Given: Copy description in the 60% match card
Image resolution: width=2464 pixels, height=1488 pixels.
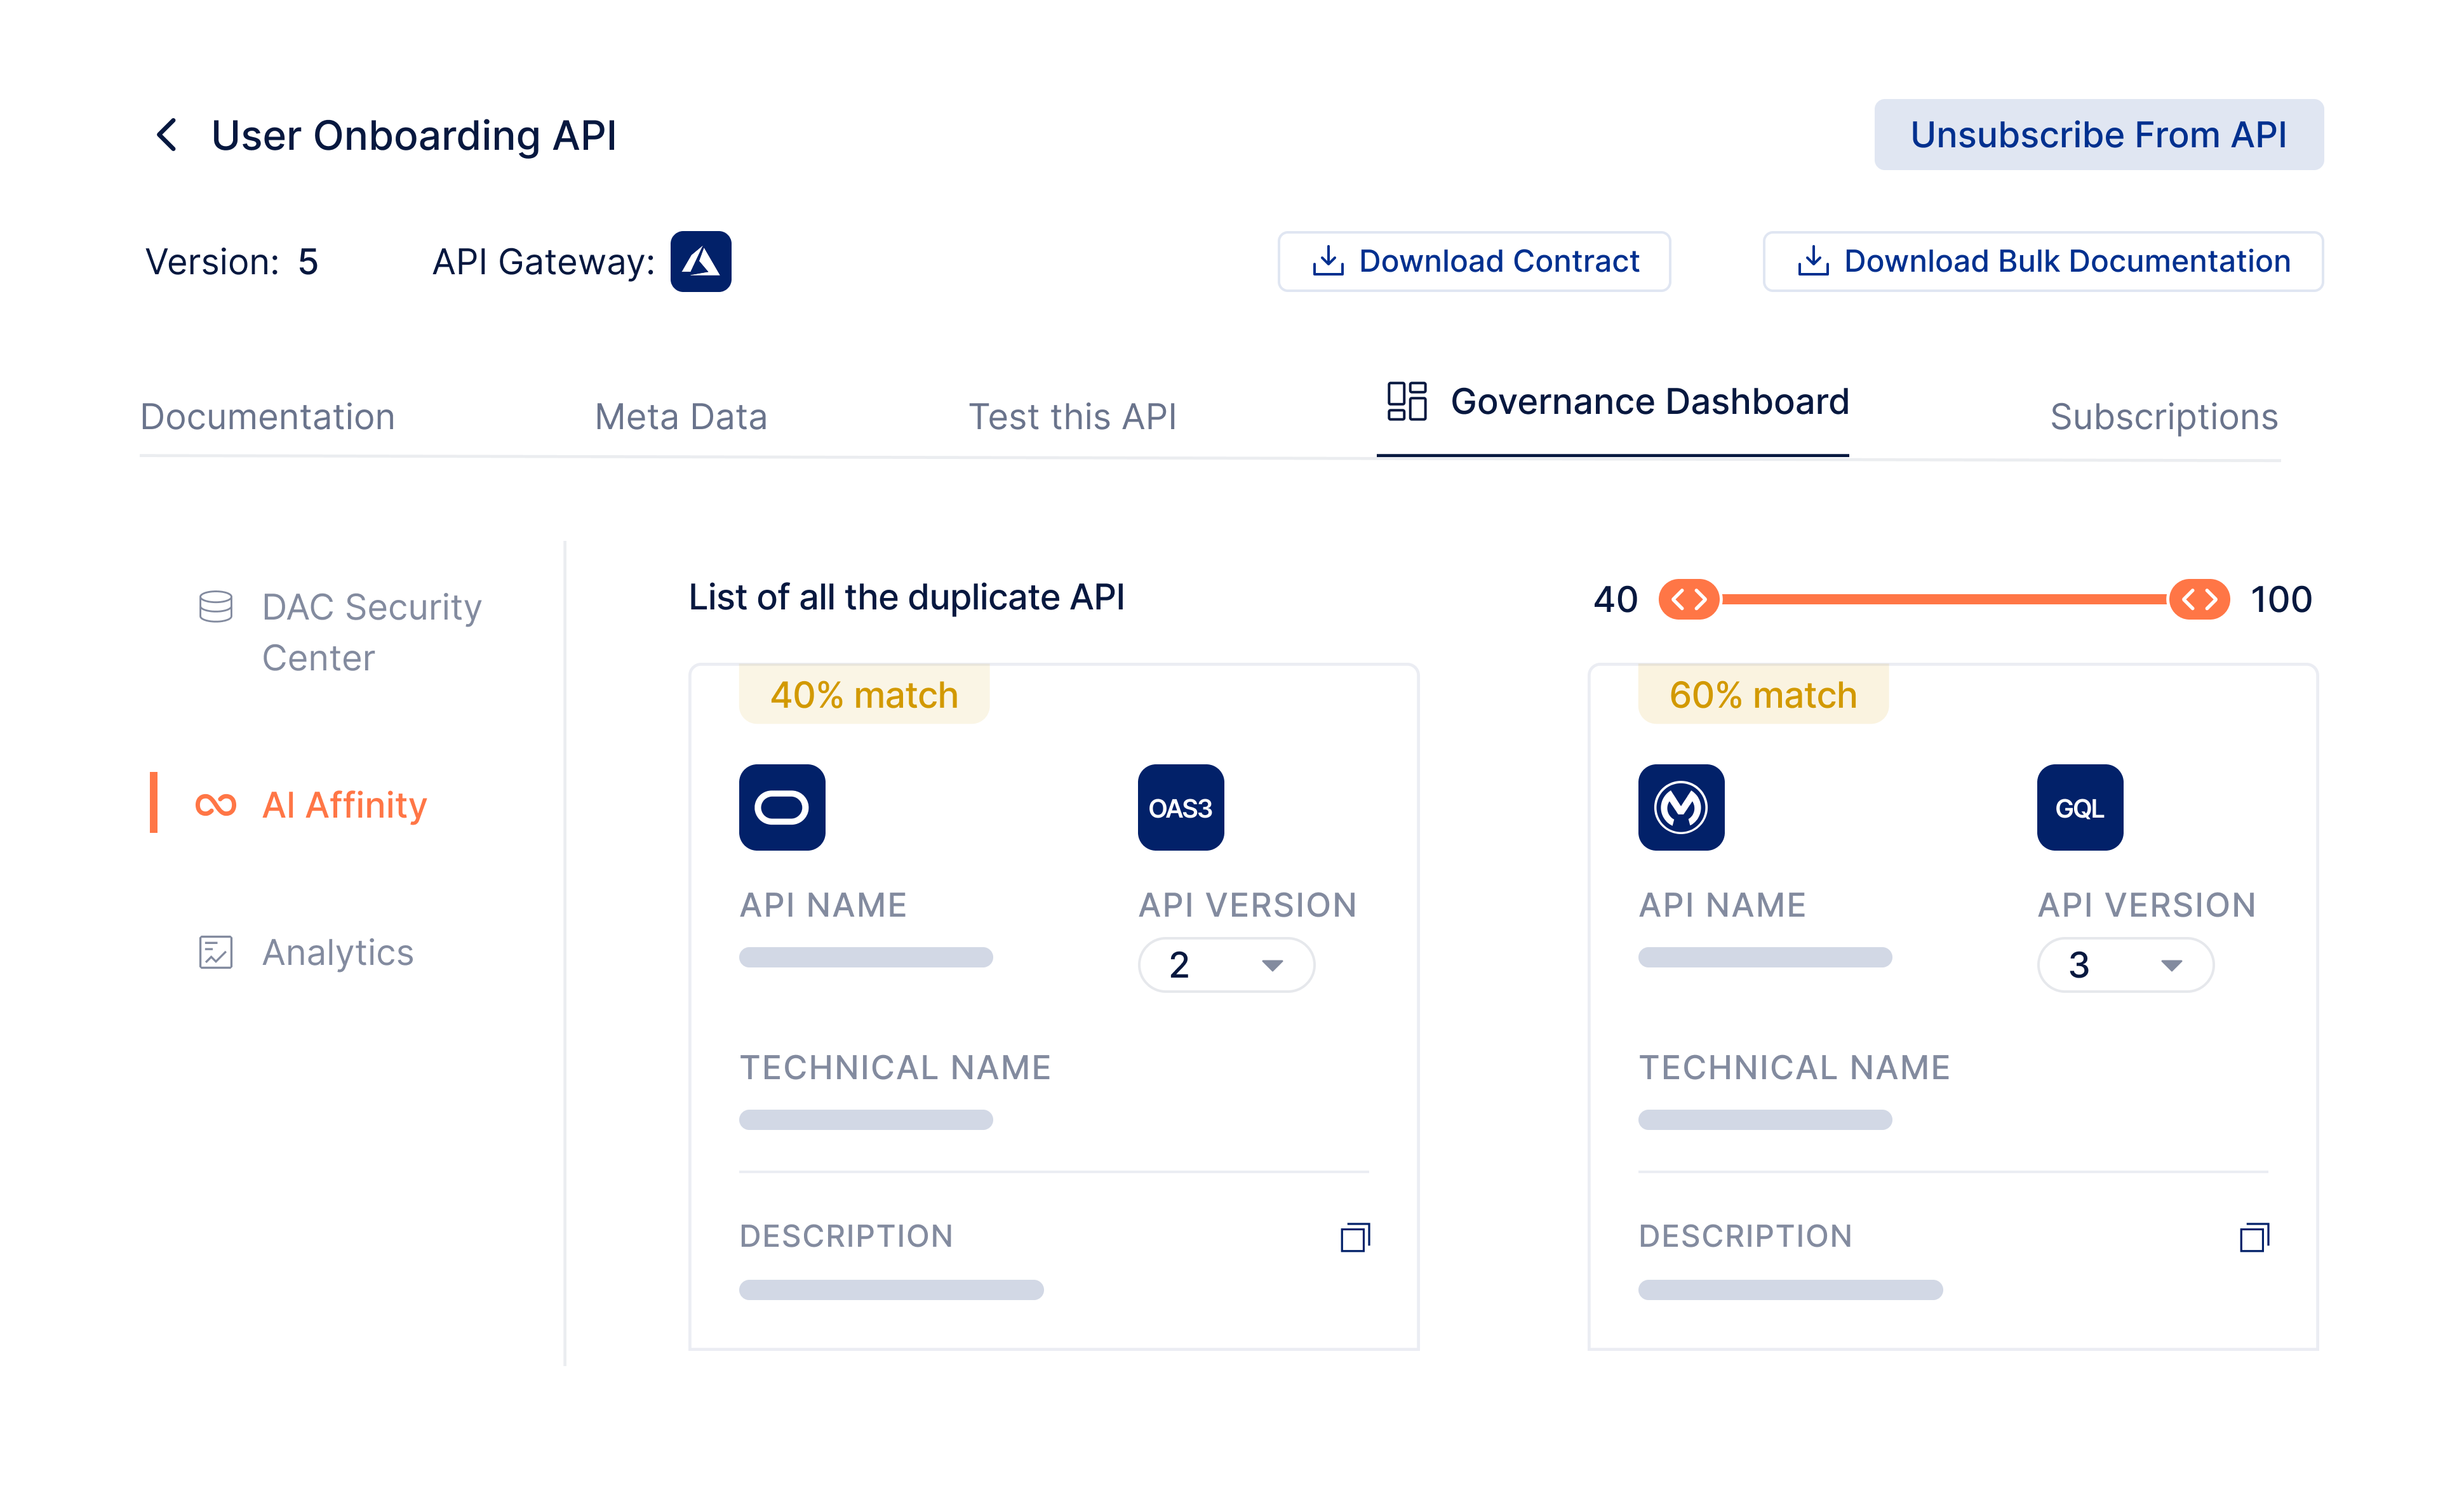Looking at the screenshot, I should tap(2254, 1237).
